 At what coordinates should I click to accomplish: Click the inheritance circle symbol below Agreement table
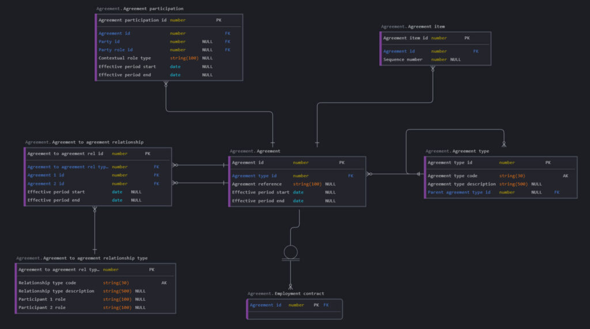click(x=291, y=252)
